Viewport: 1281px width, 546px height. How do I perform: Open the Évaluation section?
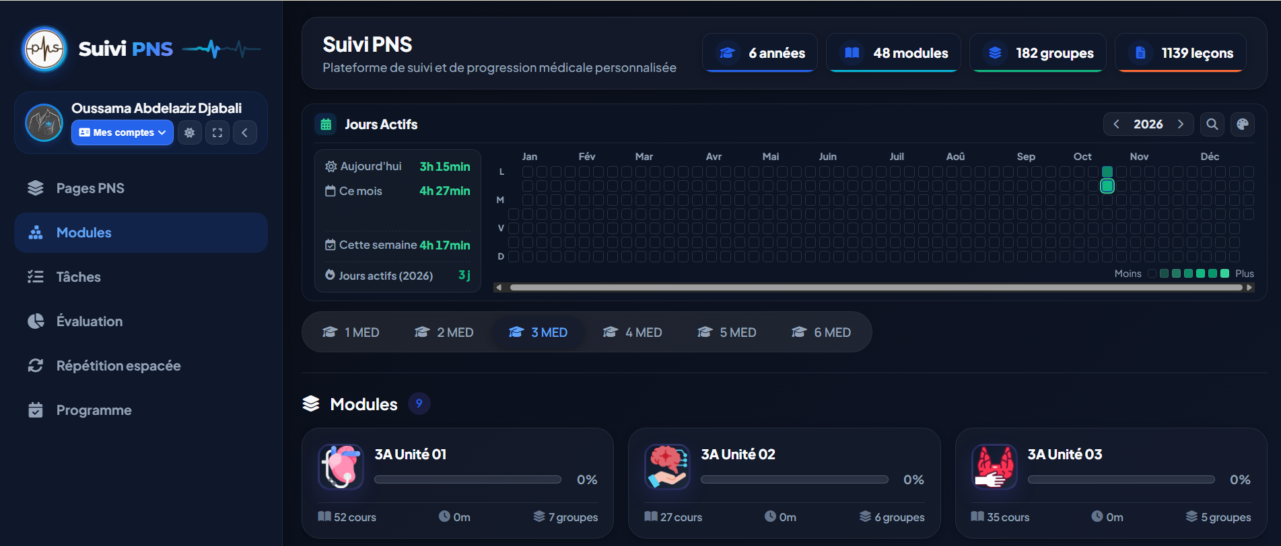click(x=141, y=321)
